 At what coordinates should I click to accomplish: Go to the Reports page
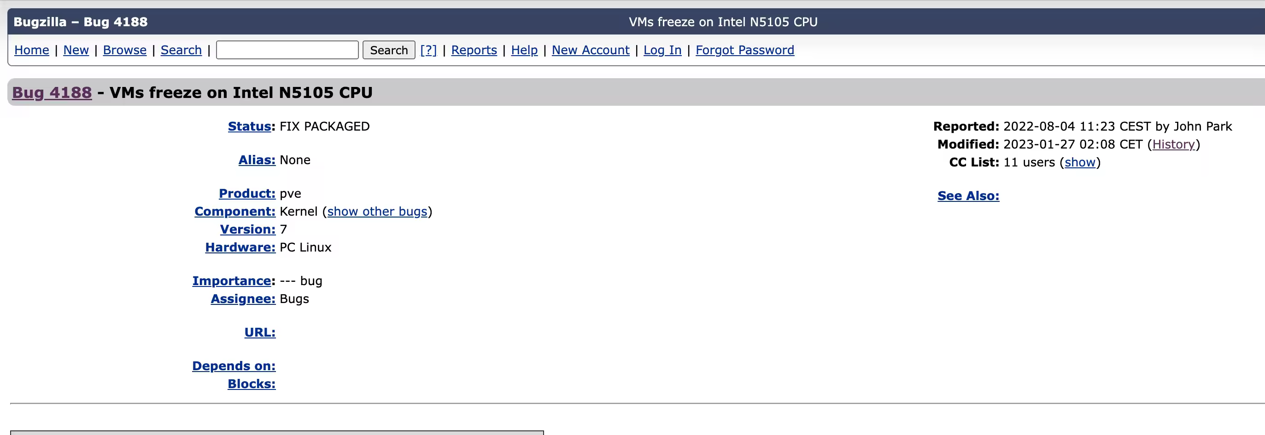tap(474, 50)
